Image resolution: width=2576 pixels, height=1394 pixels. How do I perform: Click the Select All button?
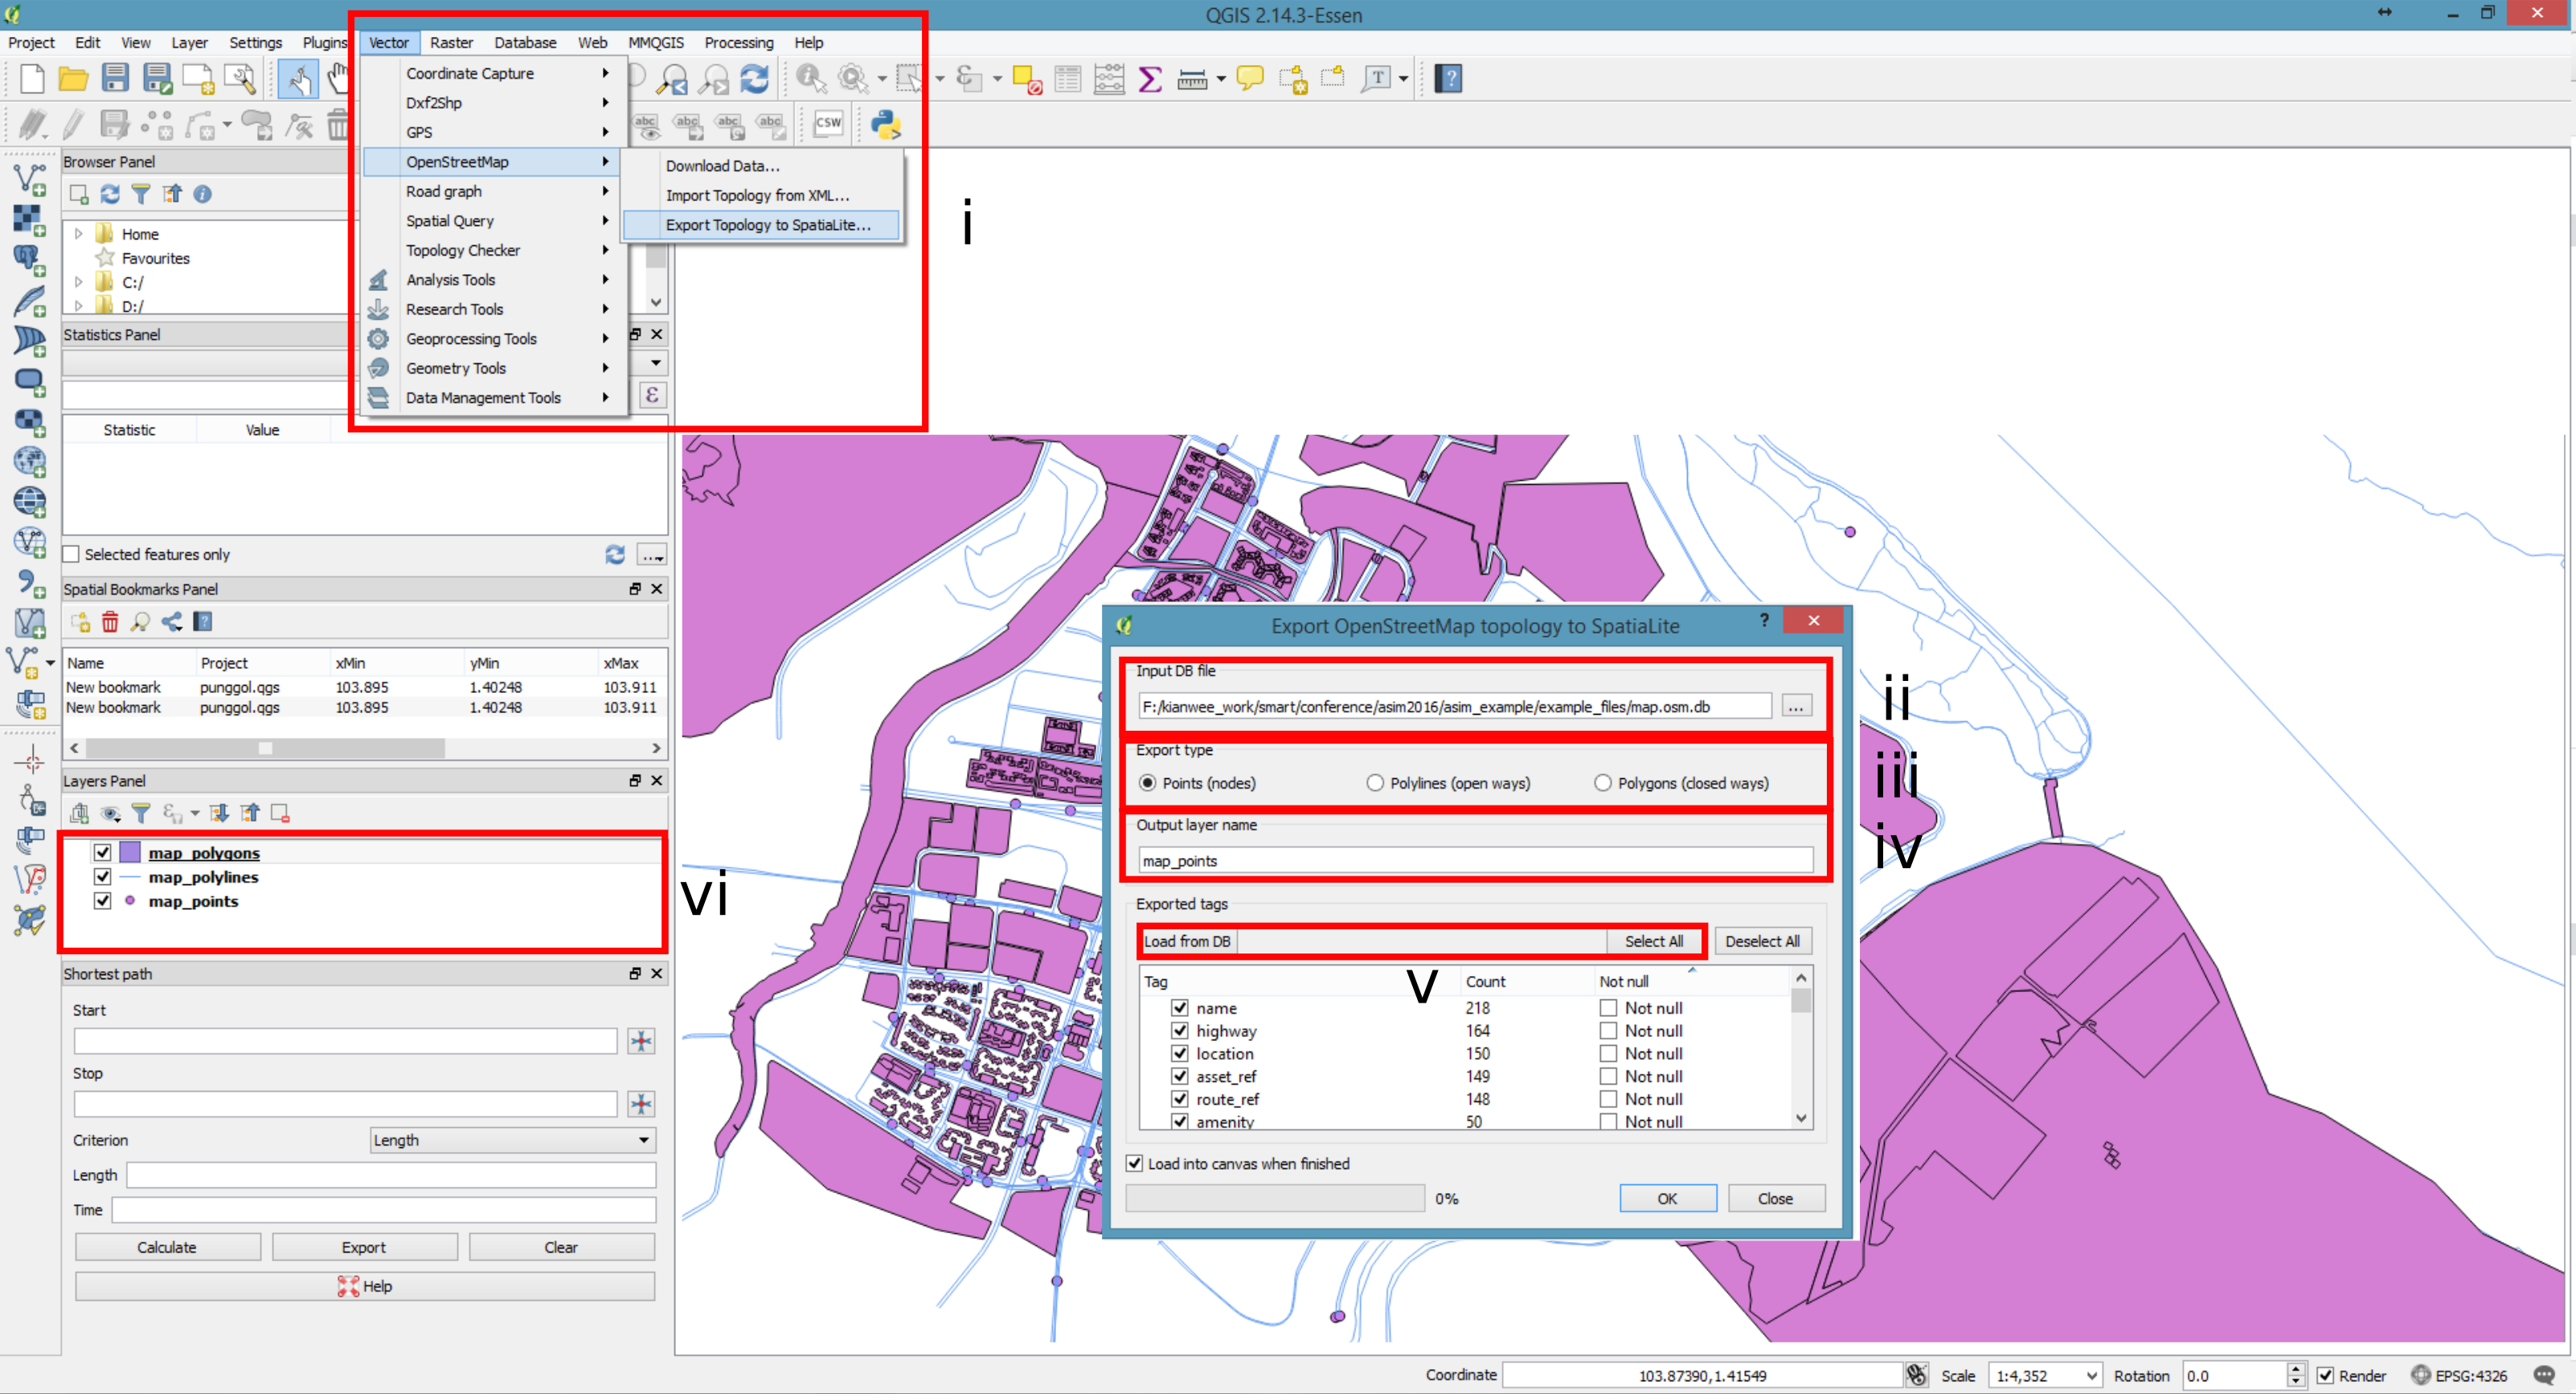1653,941
